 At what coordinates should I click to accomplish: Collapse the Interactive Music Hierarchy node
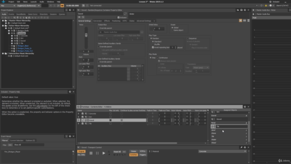pyautogui.click(x=3, y=53)
